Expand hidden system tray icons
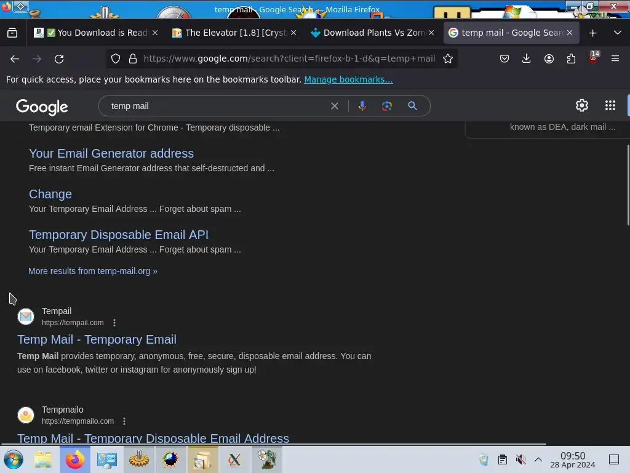This screenshot has height=473, width=630. coord(538,459)
